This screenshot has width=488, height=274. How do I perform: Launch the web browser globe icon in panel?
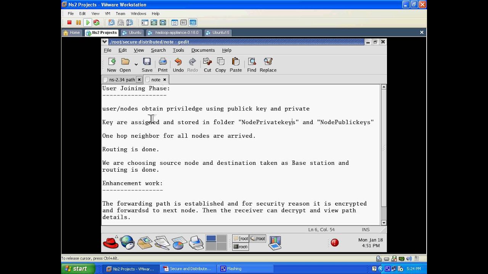coord(127,242)
